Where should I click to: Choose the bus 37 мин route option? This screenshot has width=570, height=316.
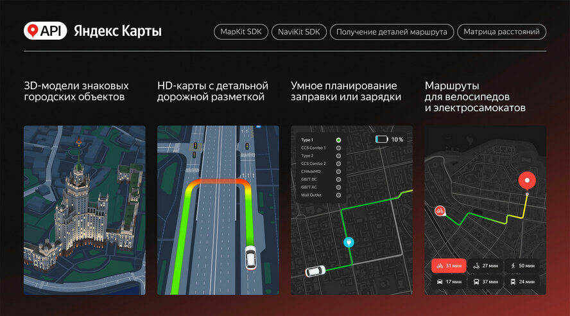tap(485, 282)
